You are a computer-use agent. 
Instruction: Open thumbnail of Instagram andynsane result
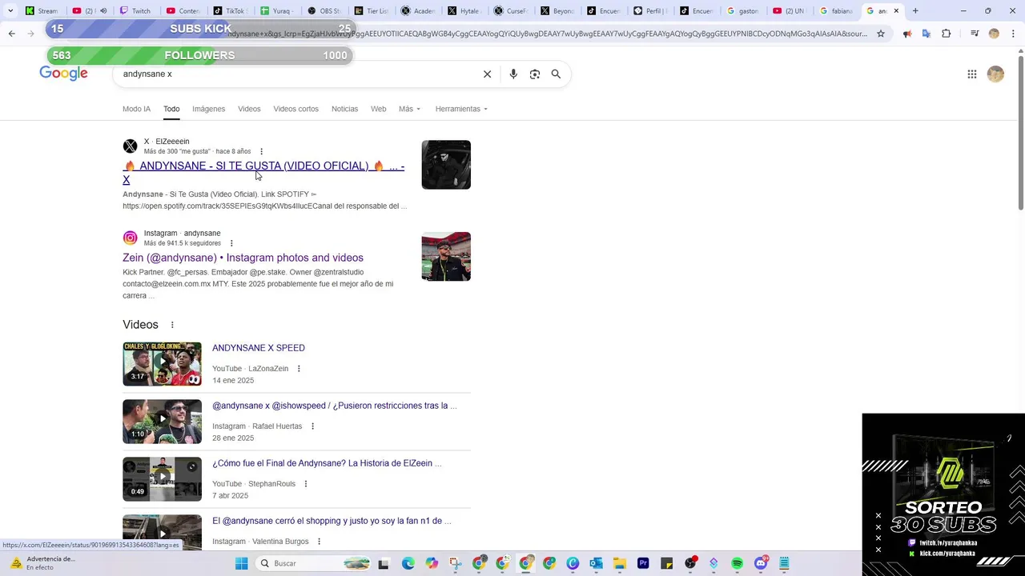pyautogui.click(x=446, y=256)
